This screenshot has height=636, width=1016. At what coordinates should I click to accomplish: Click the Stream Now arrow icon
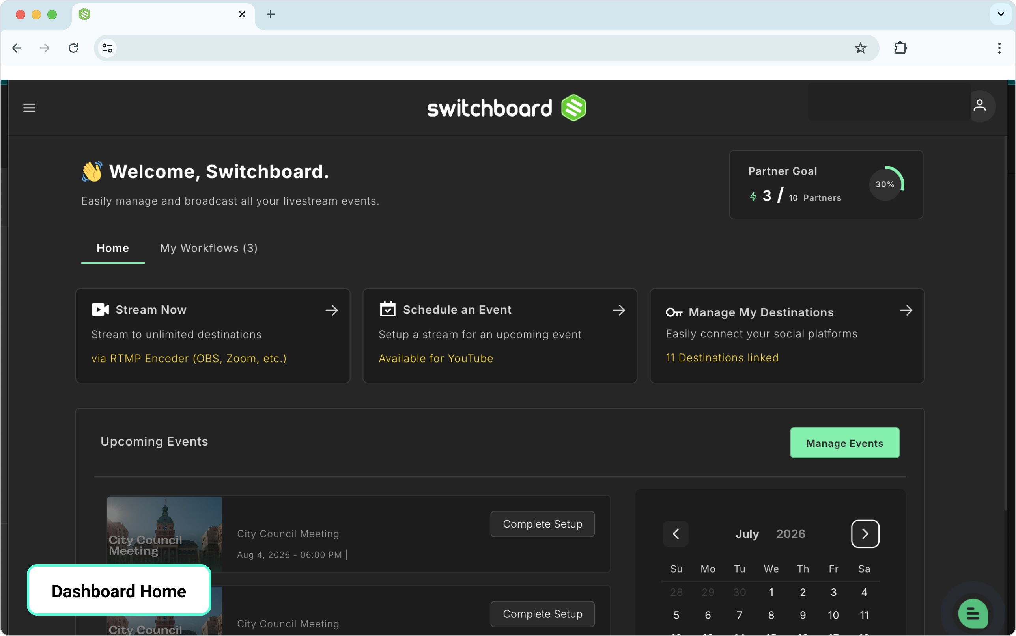[x=332, y=311]
